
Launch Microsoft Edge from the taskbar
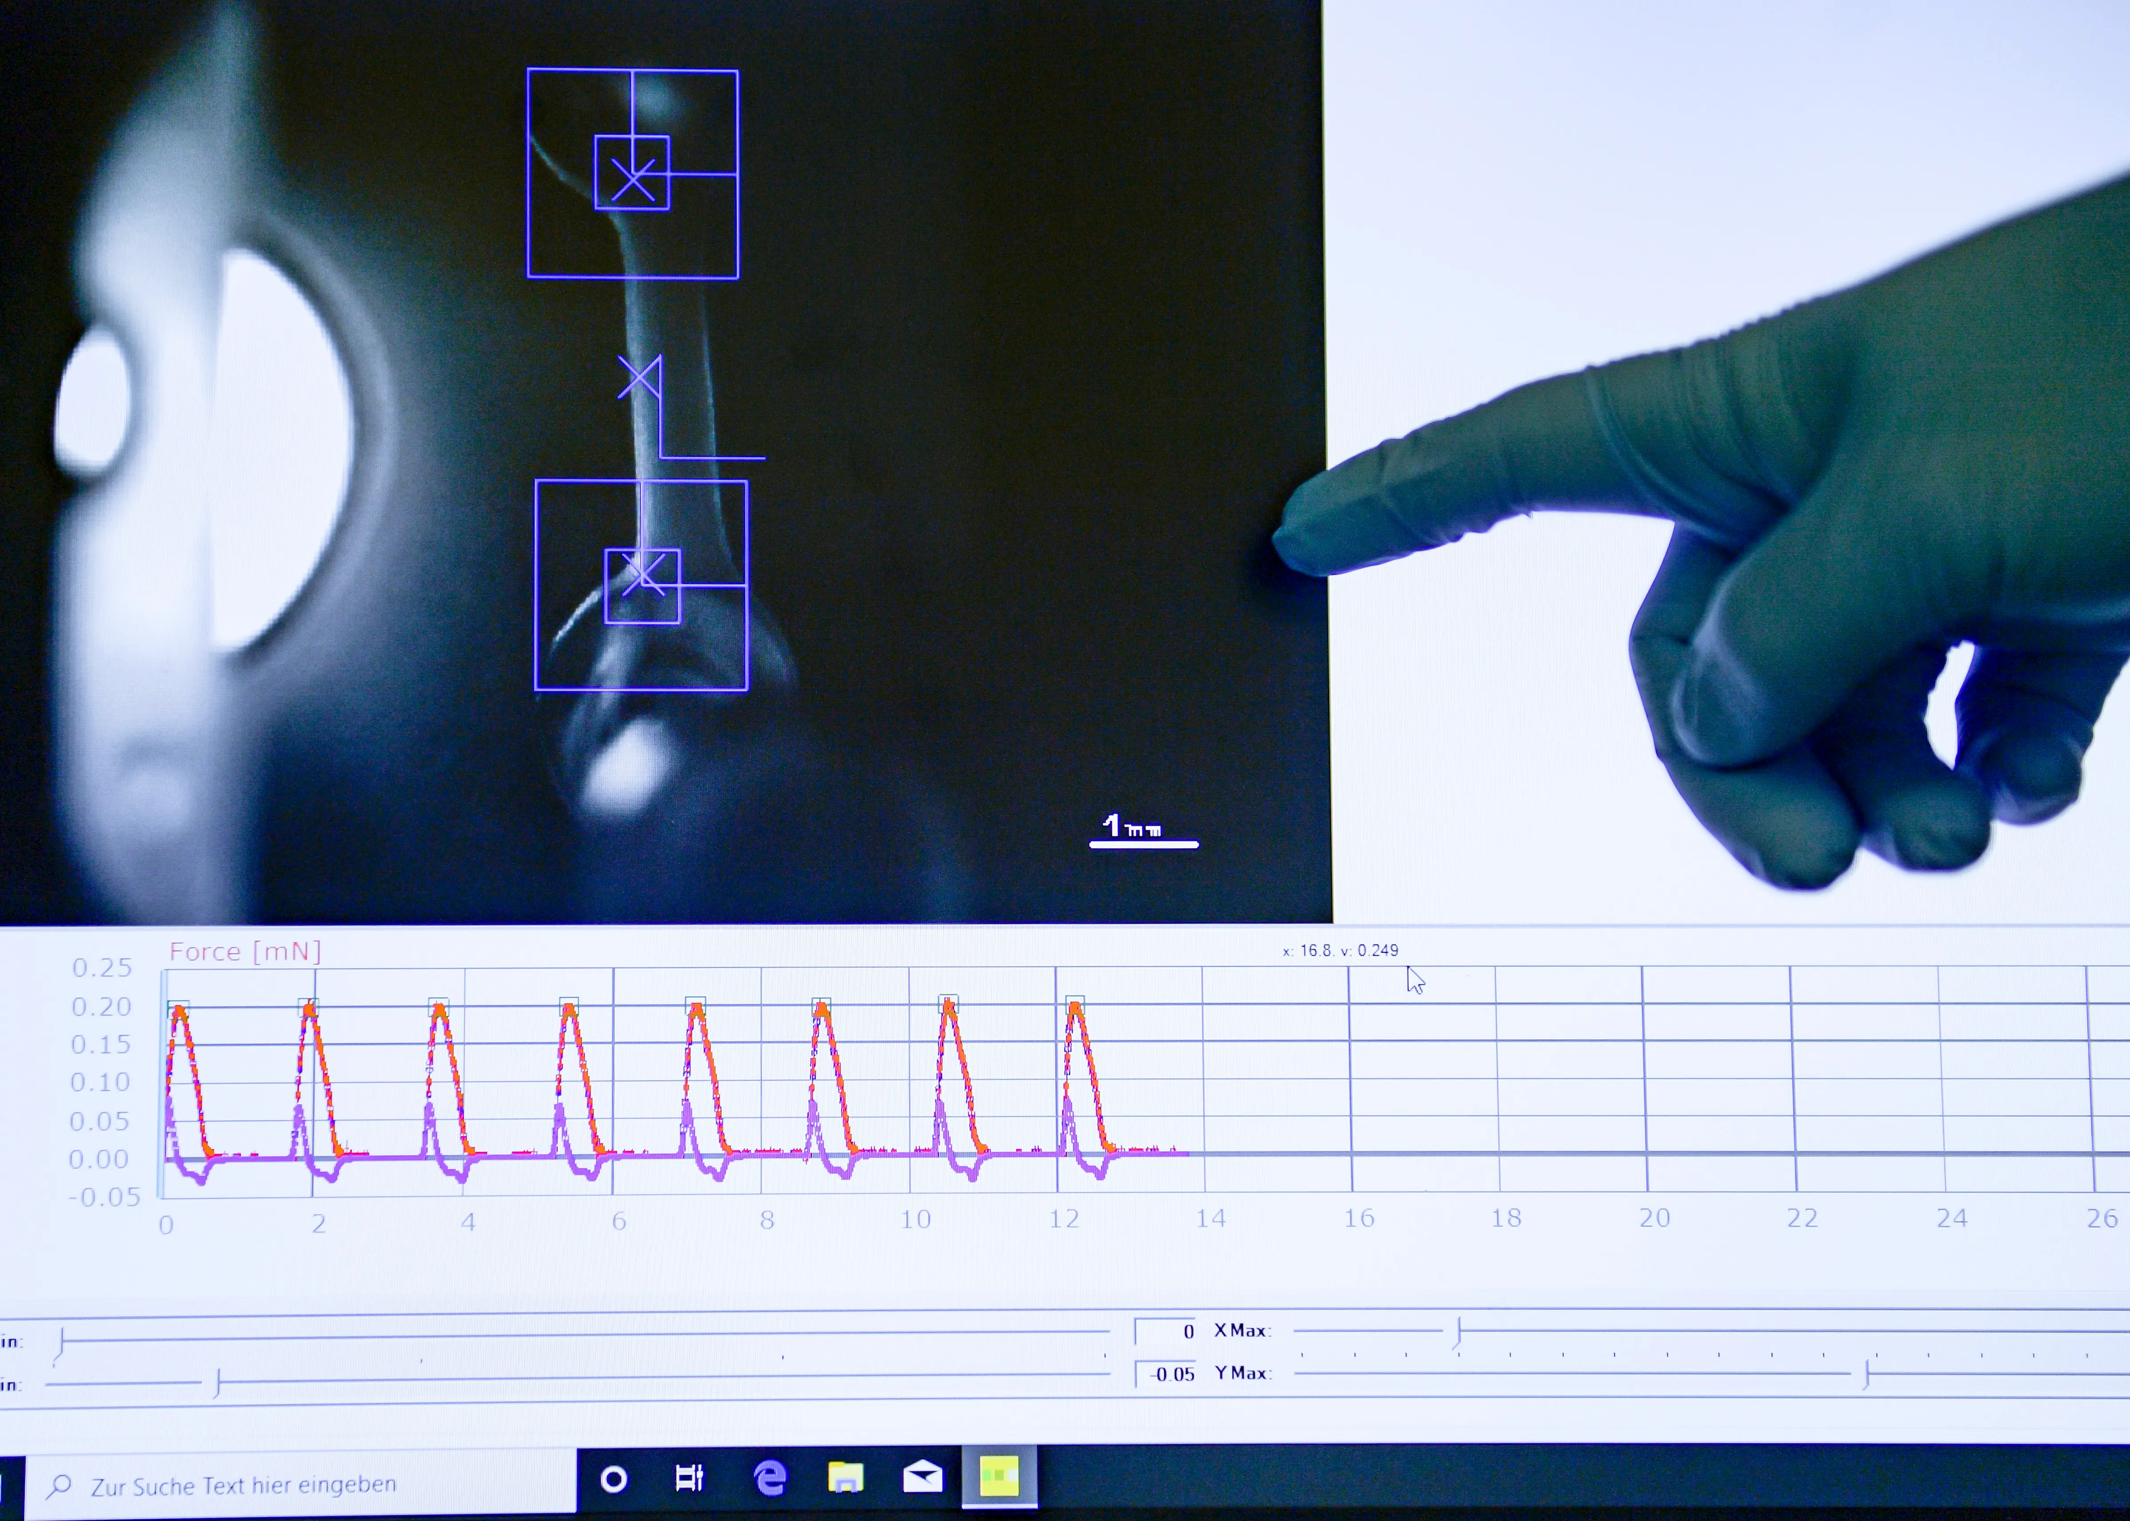point(770,1478)
